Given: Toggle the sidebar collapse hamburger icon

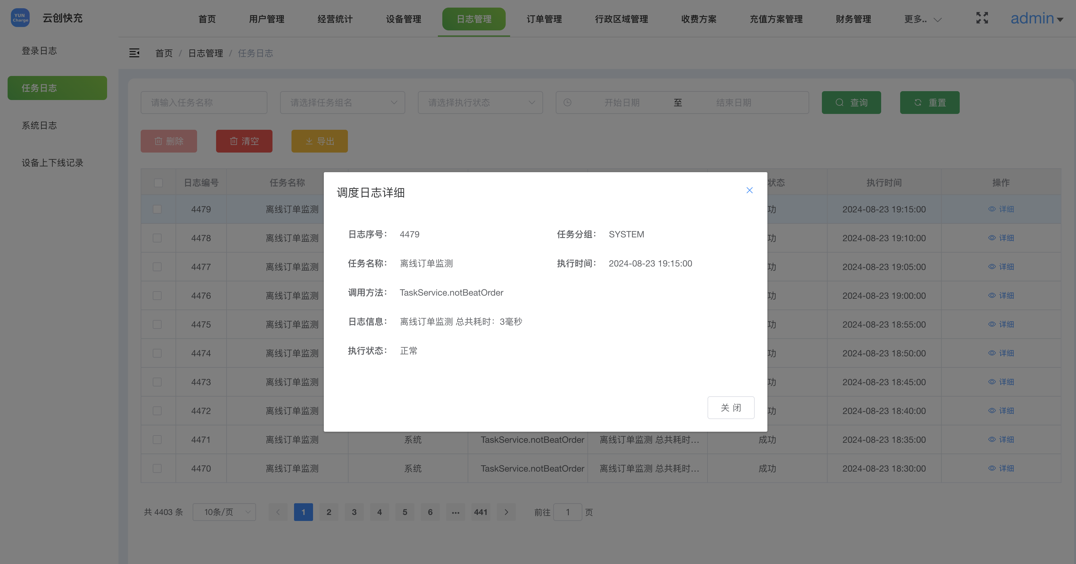Looking at the screenshot, I should 134,53.
